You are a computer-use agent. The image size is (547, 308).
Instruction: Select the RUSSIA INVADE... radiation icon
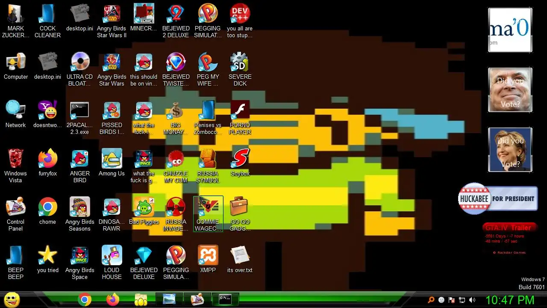(176, 214)
